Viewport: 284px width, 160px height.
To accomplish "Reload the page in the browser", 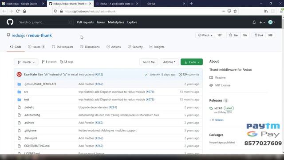I will pos(18,11).
